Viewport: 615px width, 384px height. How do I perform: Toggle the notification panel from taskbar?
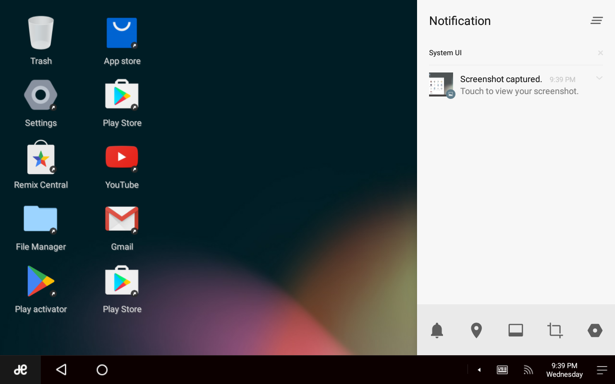click(602, 370)
